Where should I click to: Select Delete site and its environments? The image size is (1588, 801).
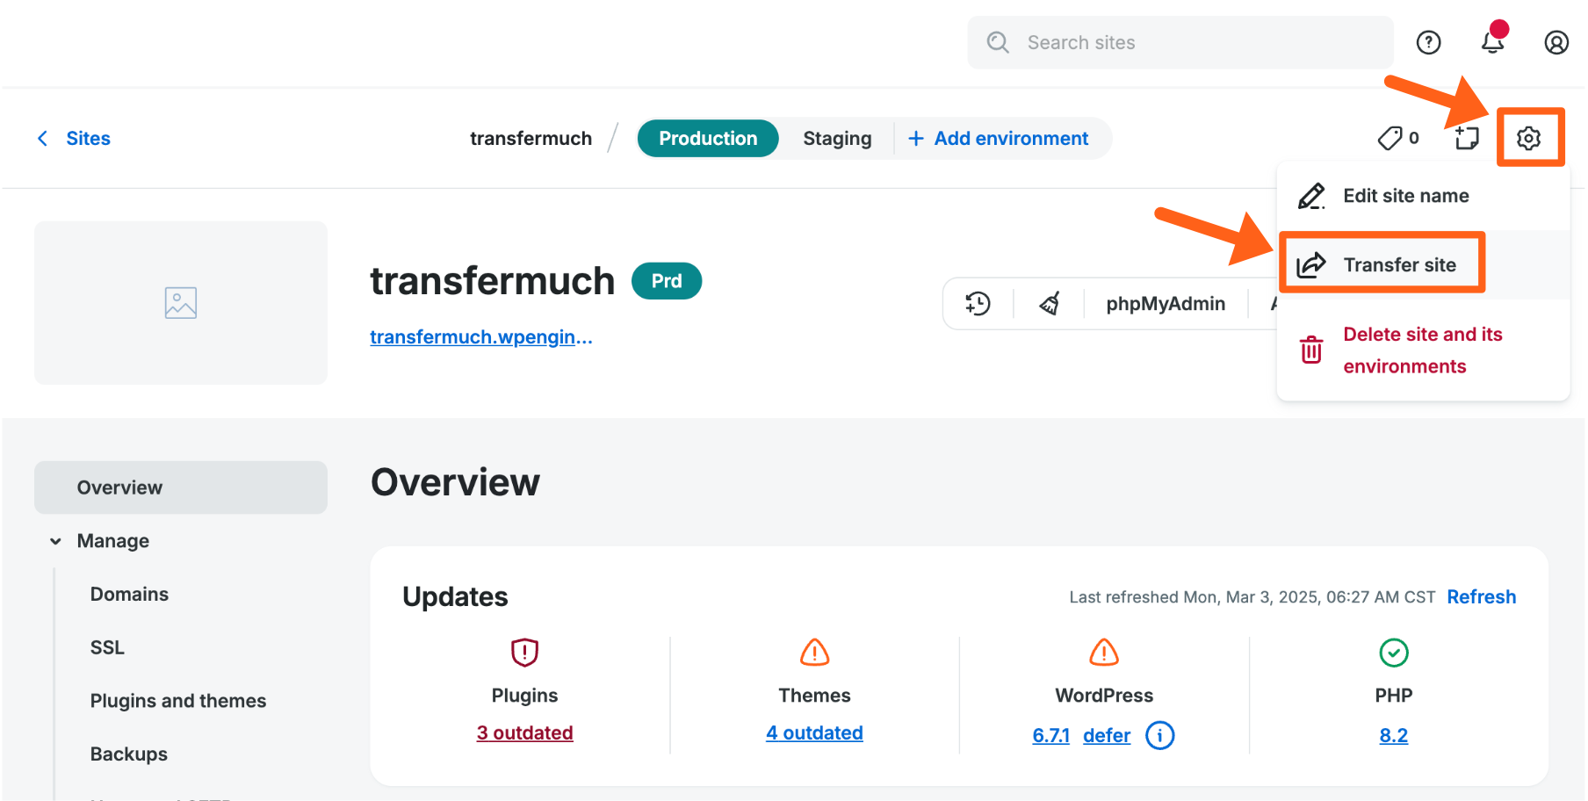click(1422, 350)
